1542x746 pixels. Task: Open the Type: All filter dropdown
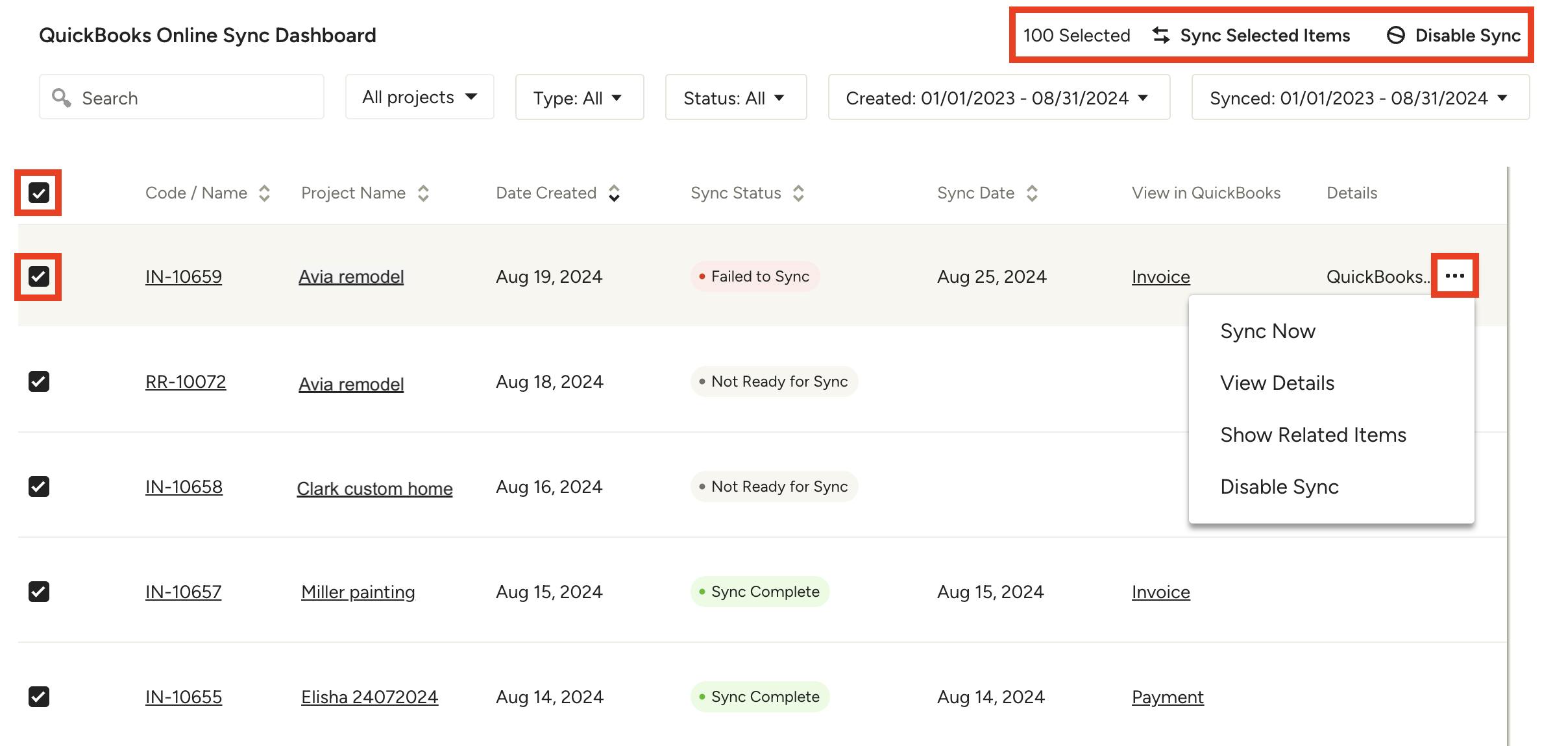(580, 97)
